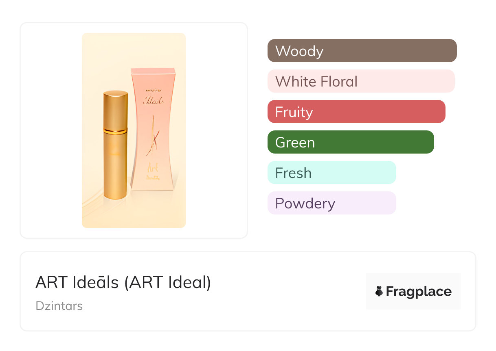The width and height of the screenshot is (496, 351).
Task: Click the red Fruity accord bar
Action: click(x=356, y=112)
